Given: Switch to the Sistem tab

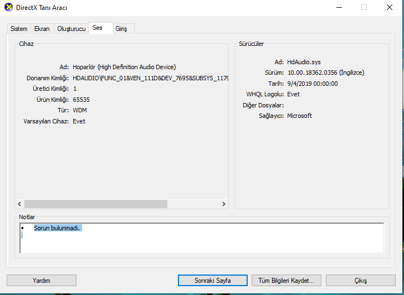Looking at the screenshot, I should pyautogui.click(x=19, y=29).
